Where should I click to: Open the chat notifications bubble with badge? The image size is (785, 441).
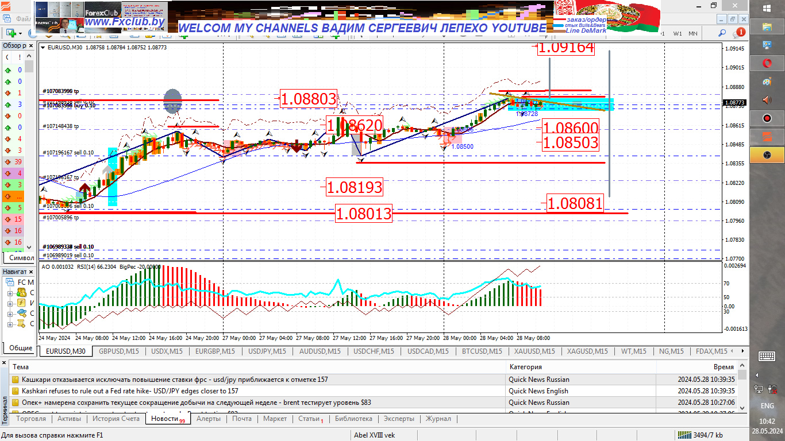pyautogui.click(x=739, y=33)
